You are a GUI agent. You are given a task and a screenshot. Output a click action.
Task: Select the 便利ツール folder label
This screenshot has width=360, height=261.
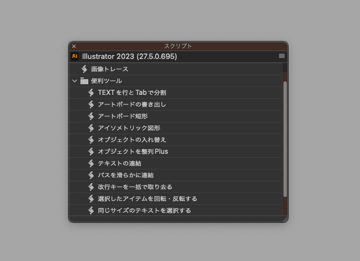coord(106,81)
